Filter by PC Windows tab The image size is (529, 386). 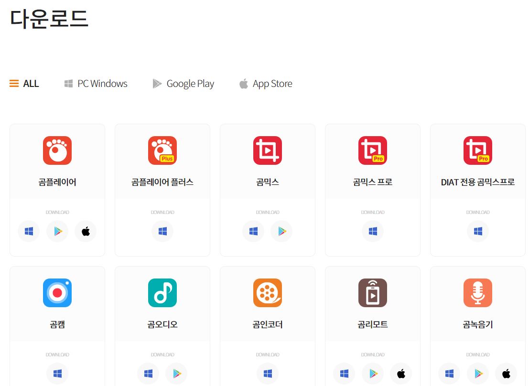pyautogui.click(x=96, y=83)
